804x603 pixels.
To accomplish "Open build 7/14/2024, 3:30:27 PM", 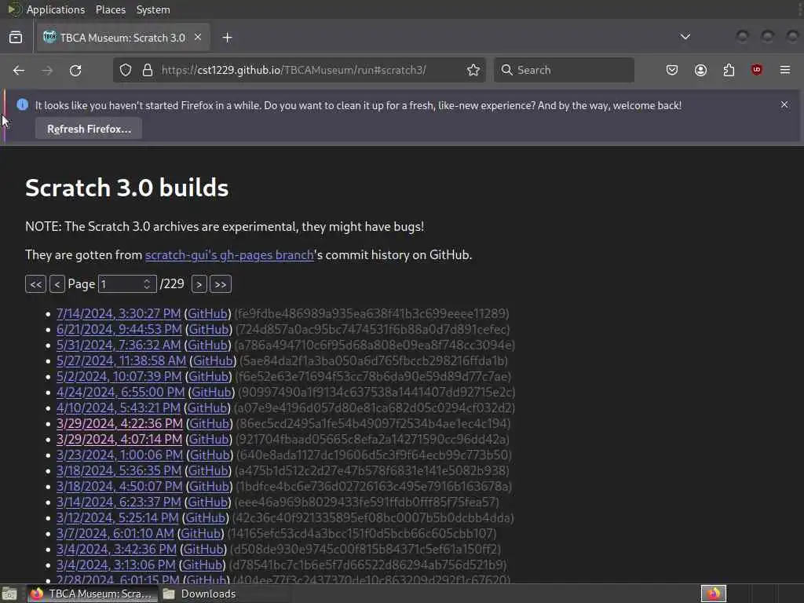I will (x=119, y=313).
